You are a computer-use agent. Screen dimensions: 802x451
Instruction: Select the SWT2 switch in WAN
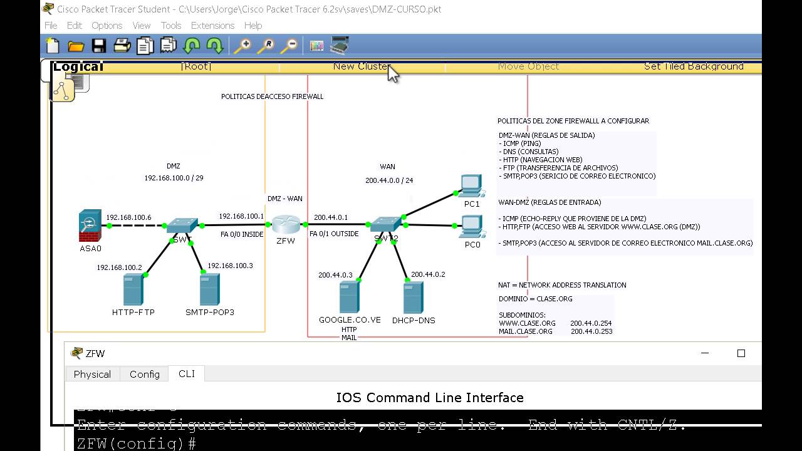385,225
